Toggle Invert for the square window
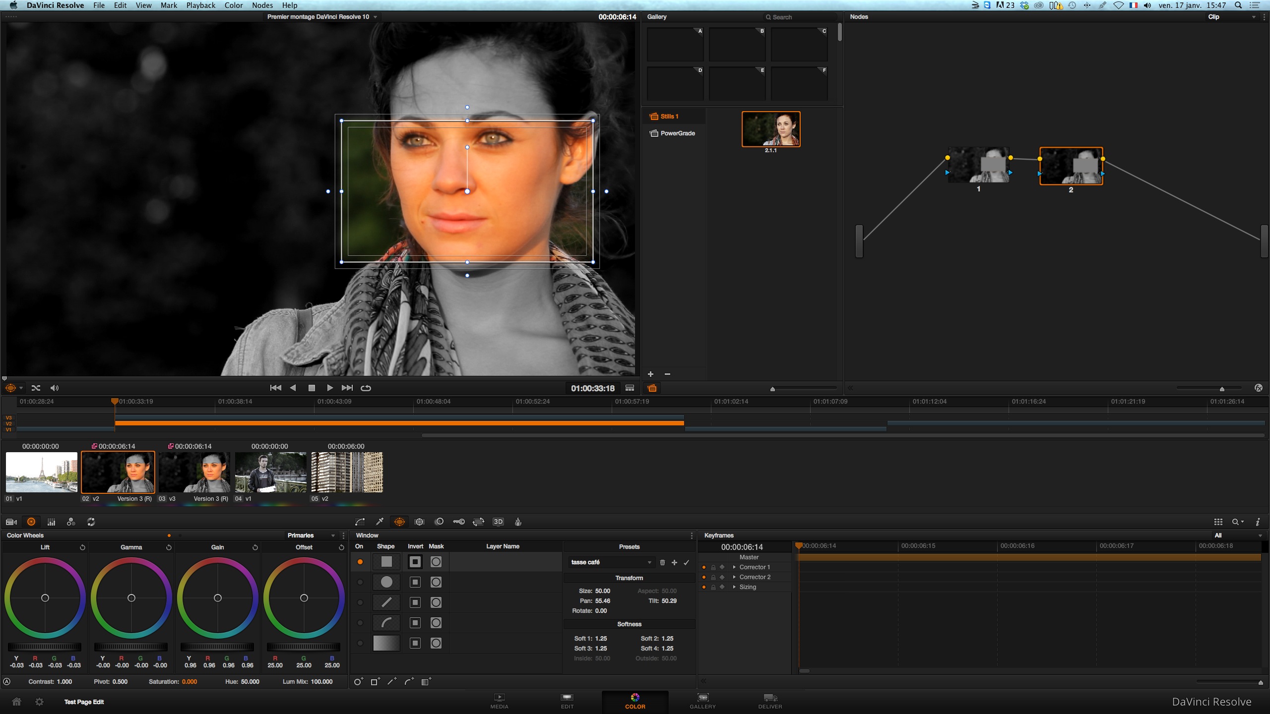The width and height of the screenshot is (1270, 714). coord(415,562)
